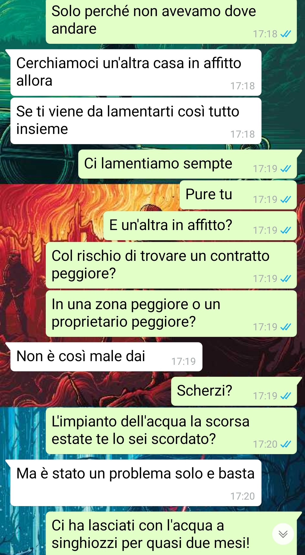
Task: Tap the 17:19 timestamp on 'Non è così male'
Action: [184, 361]
